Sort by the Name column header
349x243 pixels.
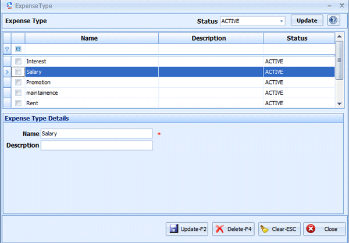point(92,38)
